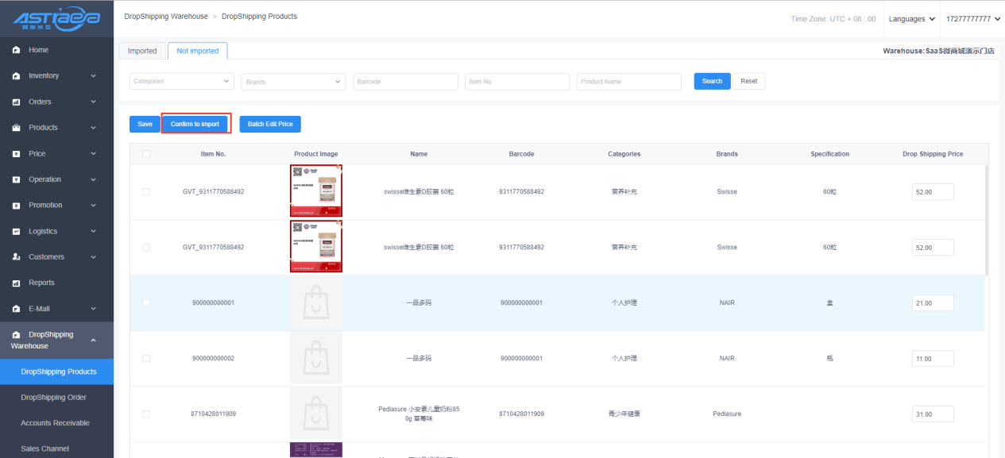The width and height of the screenshot is (1005, 458).
Task: Click the E-Mall sidebar icon
Action: (x=16, y=309)
